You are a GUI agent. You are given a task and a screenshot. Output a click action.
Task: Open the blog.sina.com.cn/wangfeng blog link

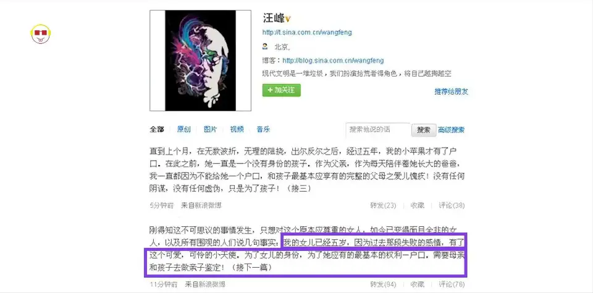(x=333, y=61)
